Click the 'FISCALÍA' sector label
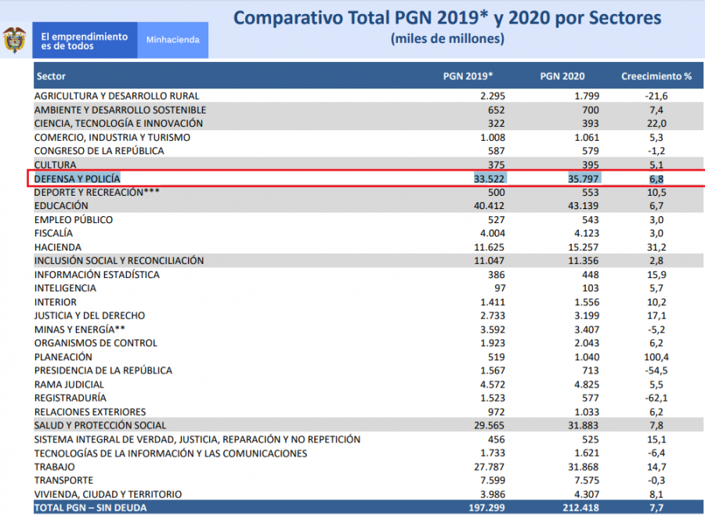This screenshot has height=516, width=705. [53, 233]
